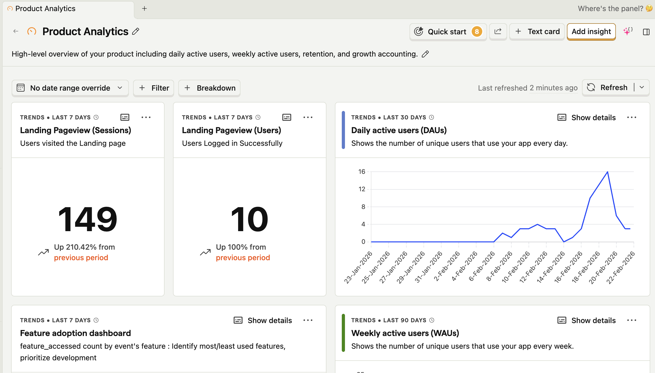Open more options on Daily active users
The image size is (655, 373).
(x=631, y=118)
